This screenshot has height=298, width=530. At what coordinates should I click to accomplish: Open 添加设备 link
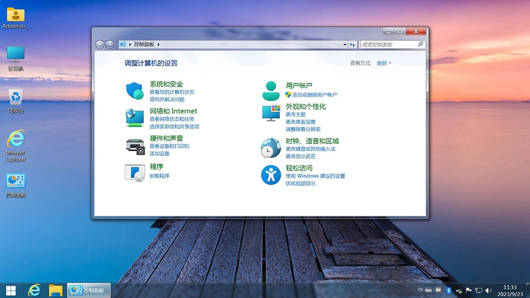click(160, 153)
